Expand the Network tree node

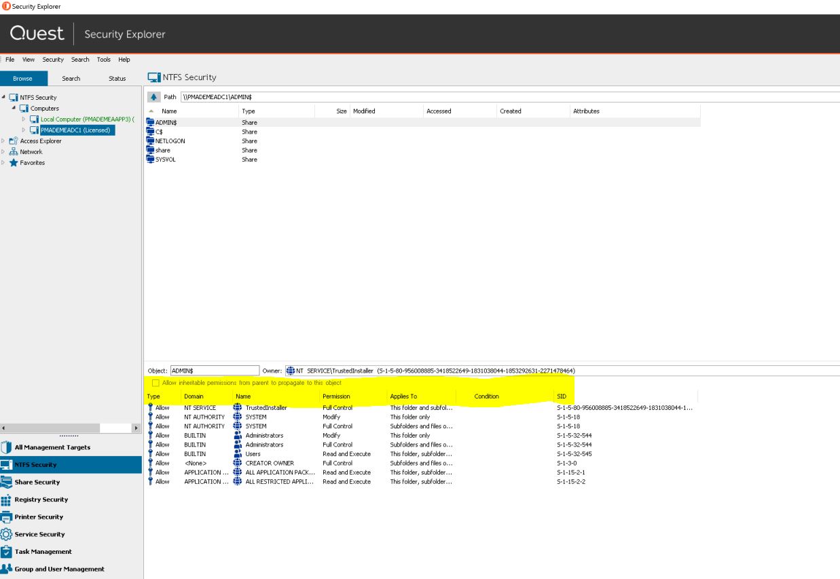point(5,151)
